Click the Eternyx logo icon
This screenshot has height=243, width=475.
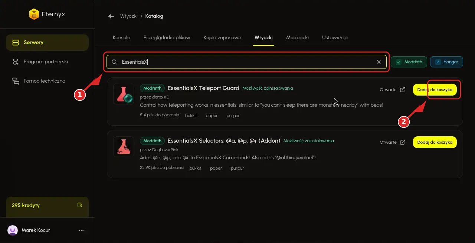(34, 14)
